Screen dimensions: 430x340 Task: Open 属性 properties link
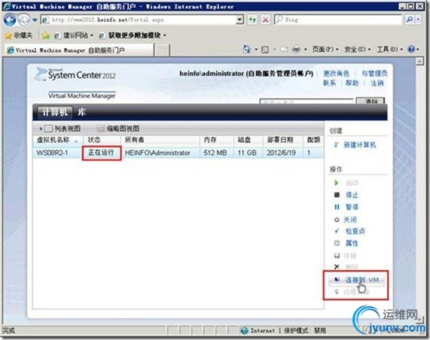click(x=352, y=243)
